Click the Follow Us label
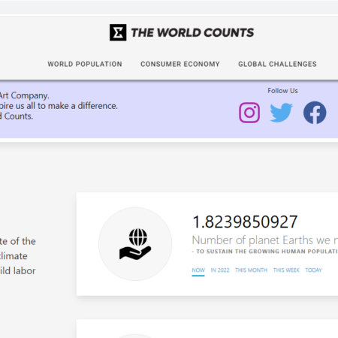Screen dimensions: 338x338 point(282,91)
